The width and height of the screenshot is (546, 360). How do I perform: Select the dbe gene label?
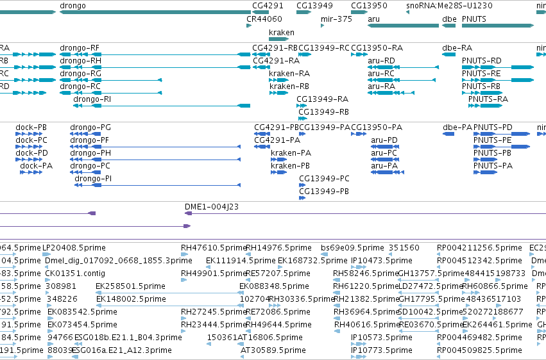(449, 19)
